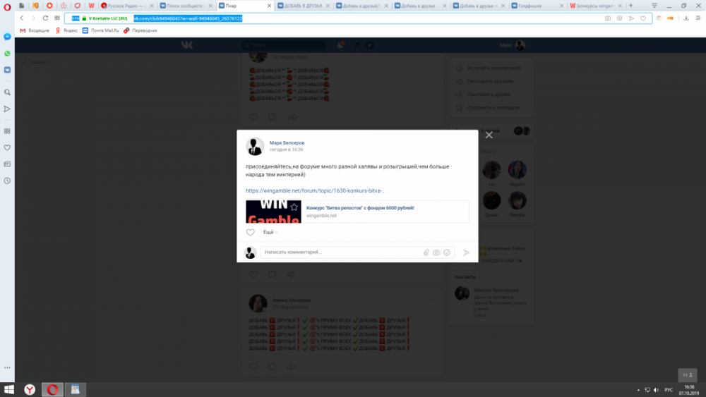Open a new tab with plus button

click(x=630, y=6)
